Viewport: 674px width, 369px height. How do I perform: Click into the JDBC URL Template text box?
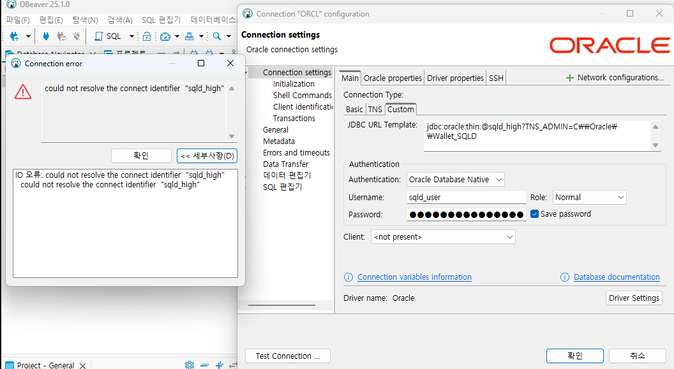(537, 136)
